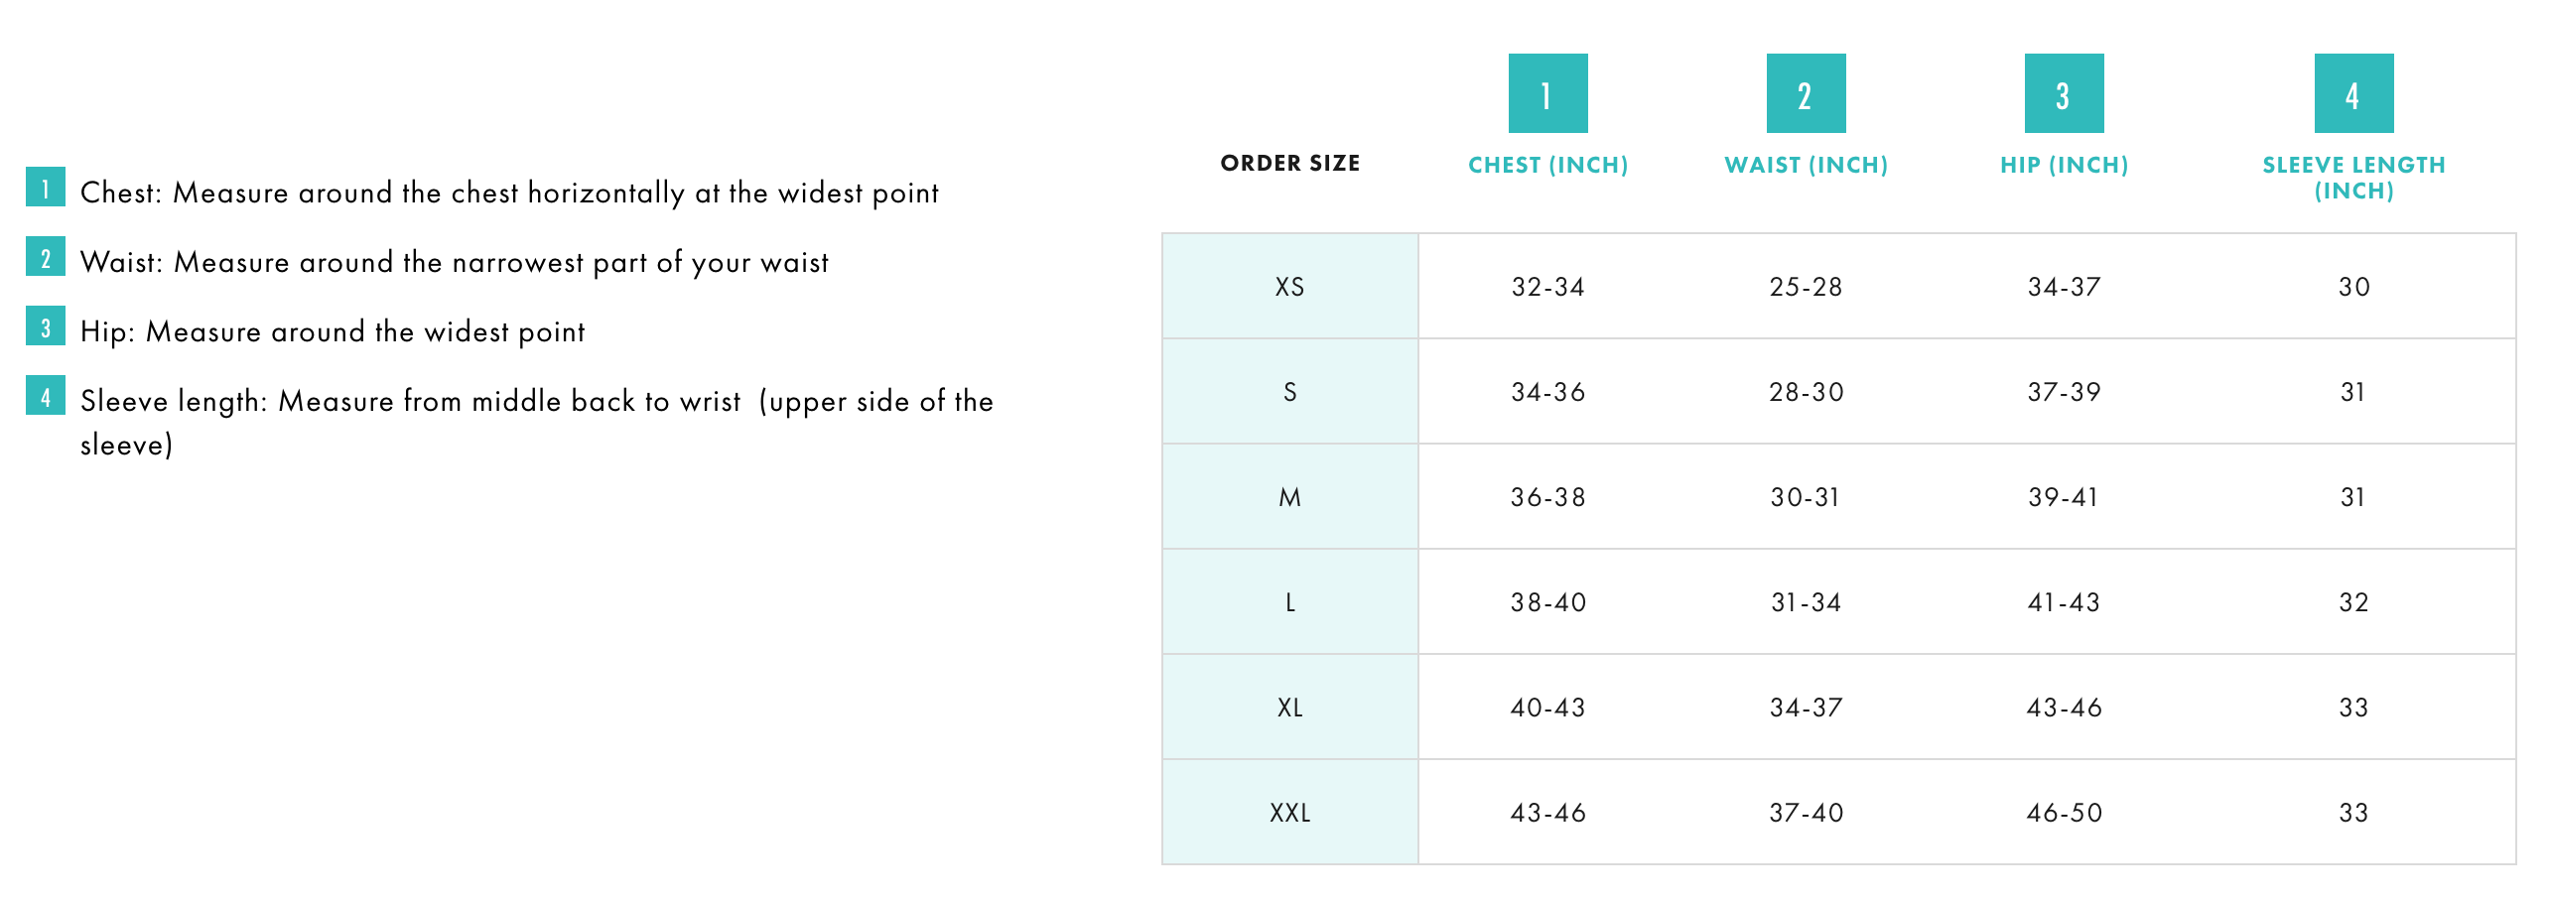Select the XXL size row cell
Screen dimensions: 2549x903
1289,813
